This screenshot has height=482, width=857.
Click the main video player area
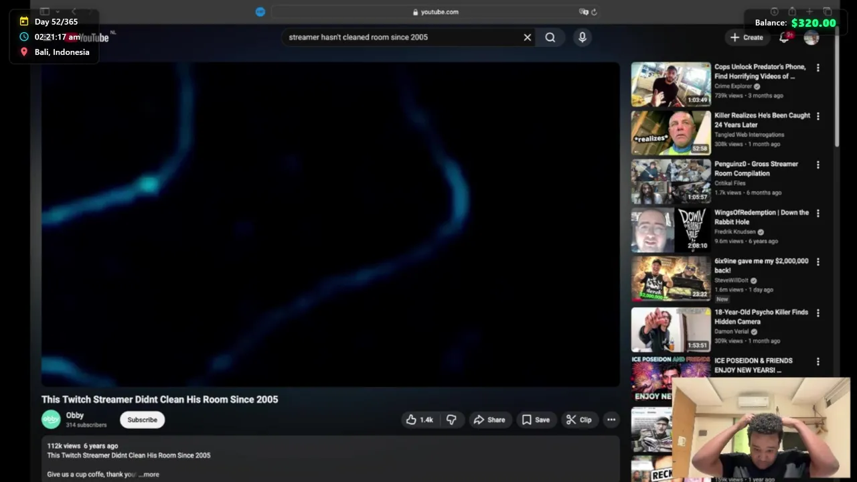[331, 224]
